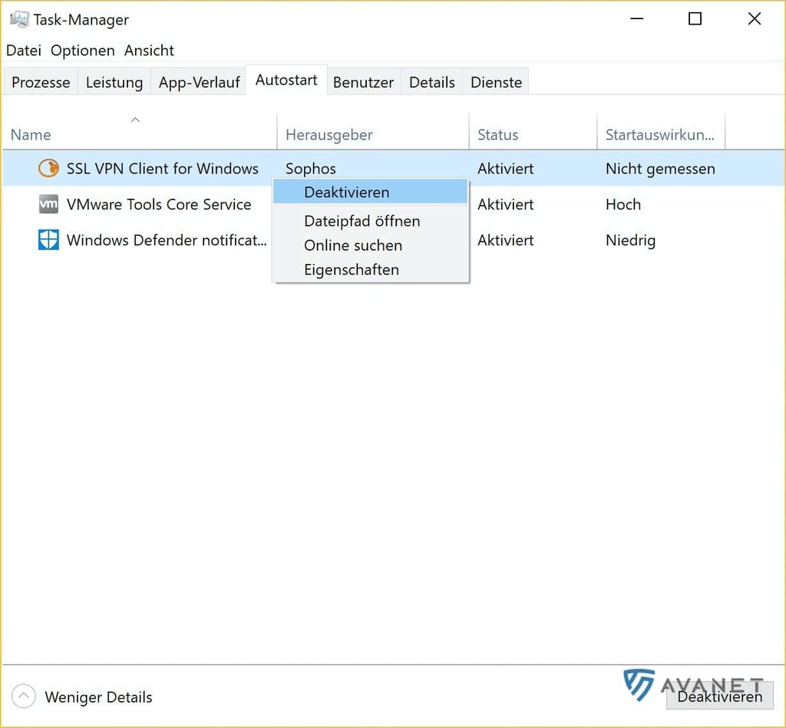Open the Datei menu
Screen dimensions: 786x728
coord(24,51)
